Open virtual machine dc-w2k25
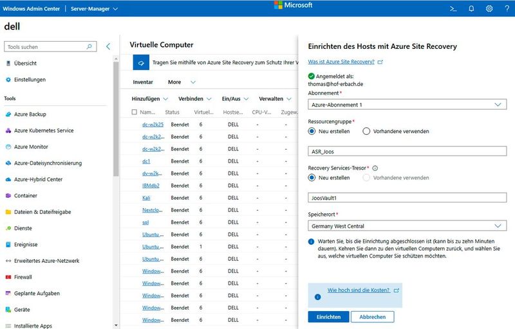This screenshot has height=329, width=515. coord(153,125)
